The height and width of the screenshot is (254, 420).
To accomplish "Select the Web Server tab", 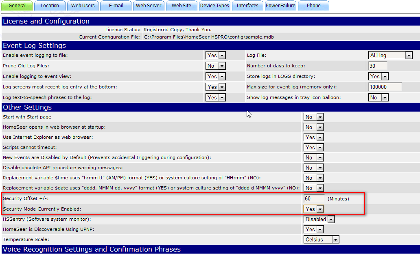I will (149, 6).
